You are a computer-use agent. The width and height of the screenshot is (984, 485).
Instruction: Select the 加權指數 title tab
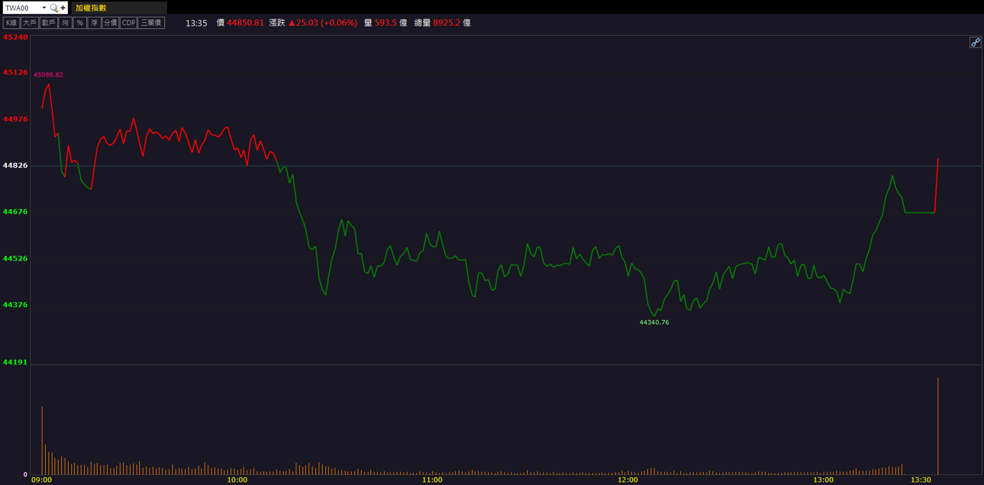click(x=91, y=8)
